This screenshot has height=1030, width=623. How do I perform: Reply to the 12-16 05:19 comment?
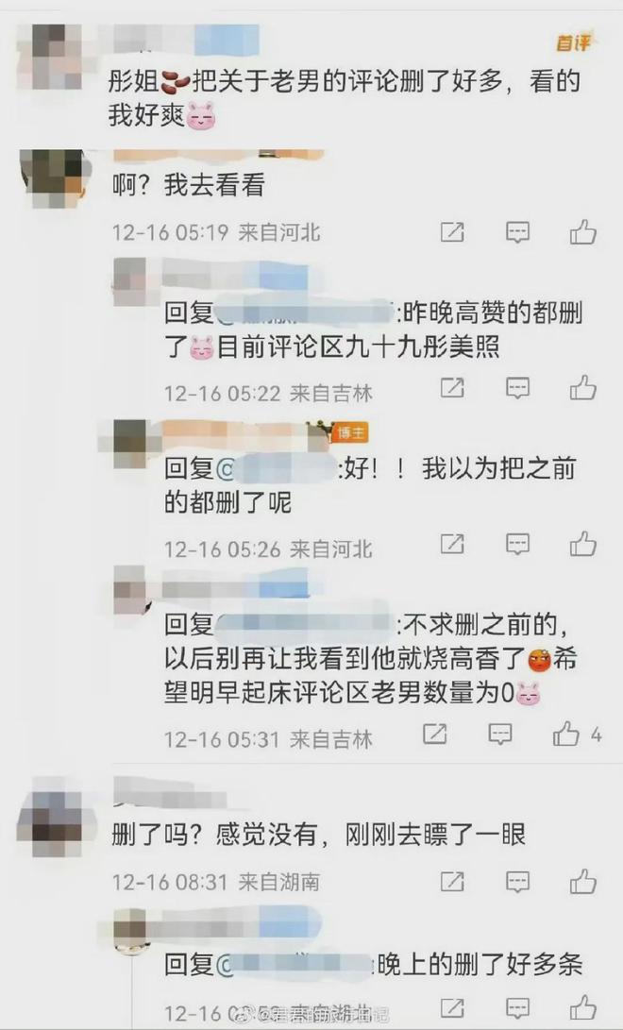pos(517,232)
